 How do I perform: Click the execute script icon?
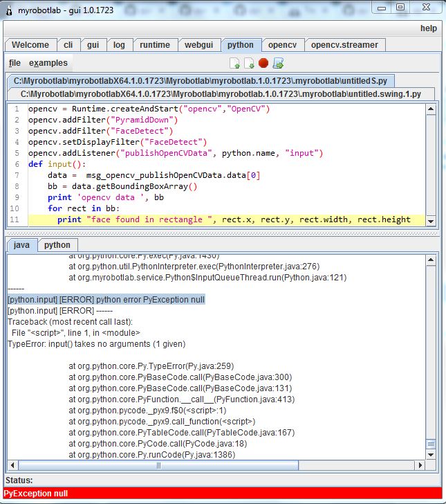(x=278, y=63)
